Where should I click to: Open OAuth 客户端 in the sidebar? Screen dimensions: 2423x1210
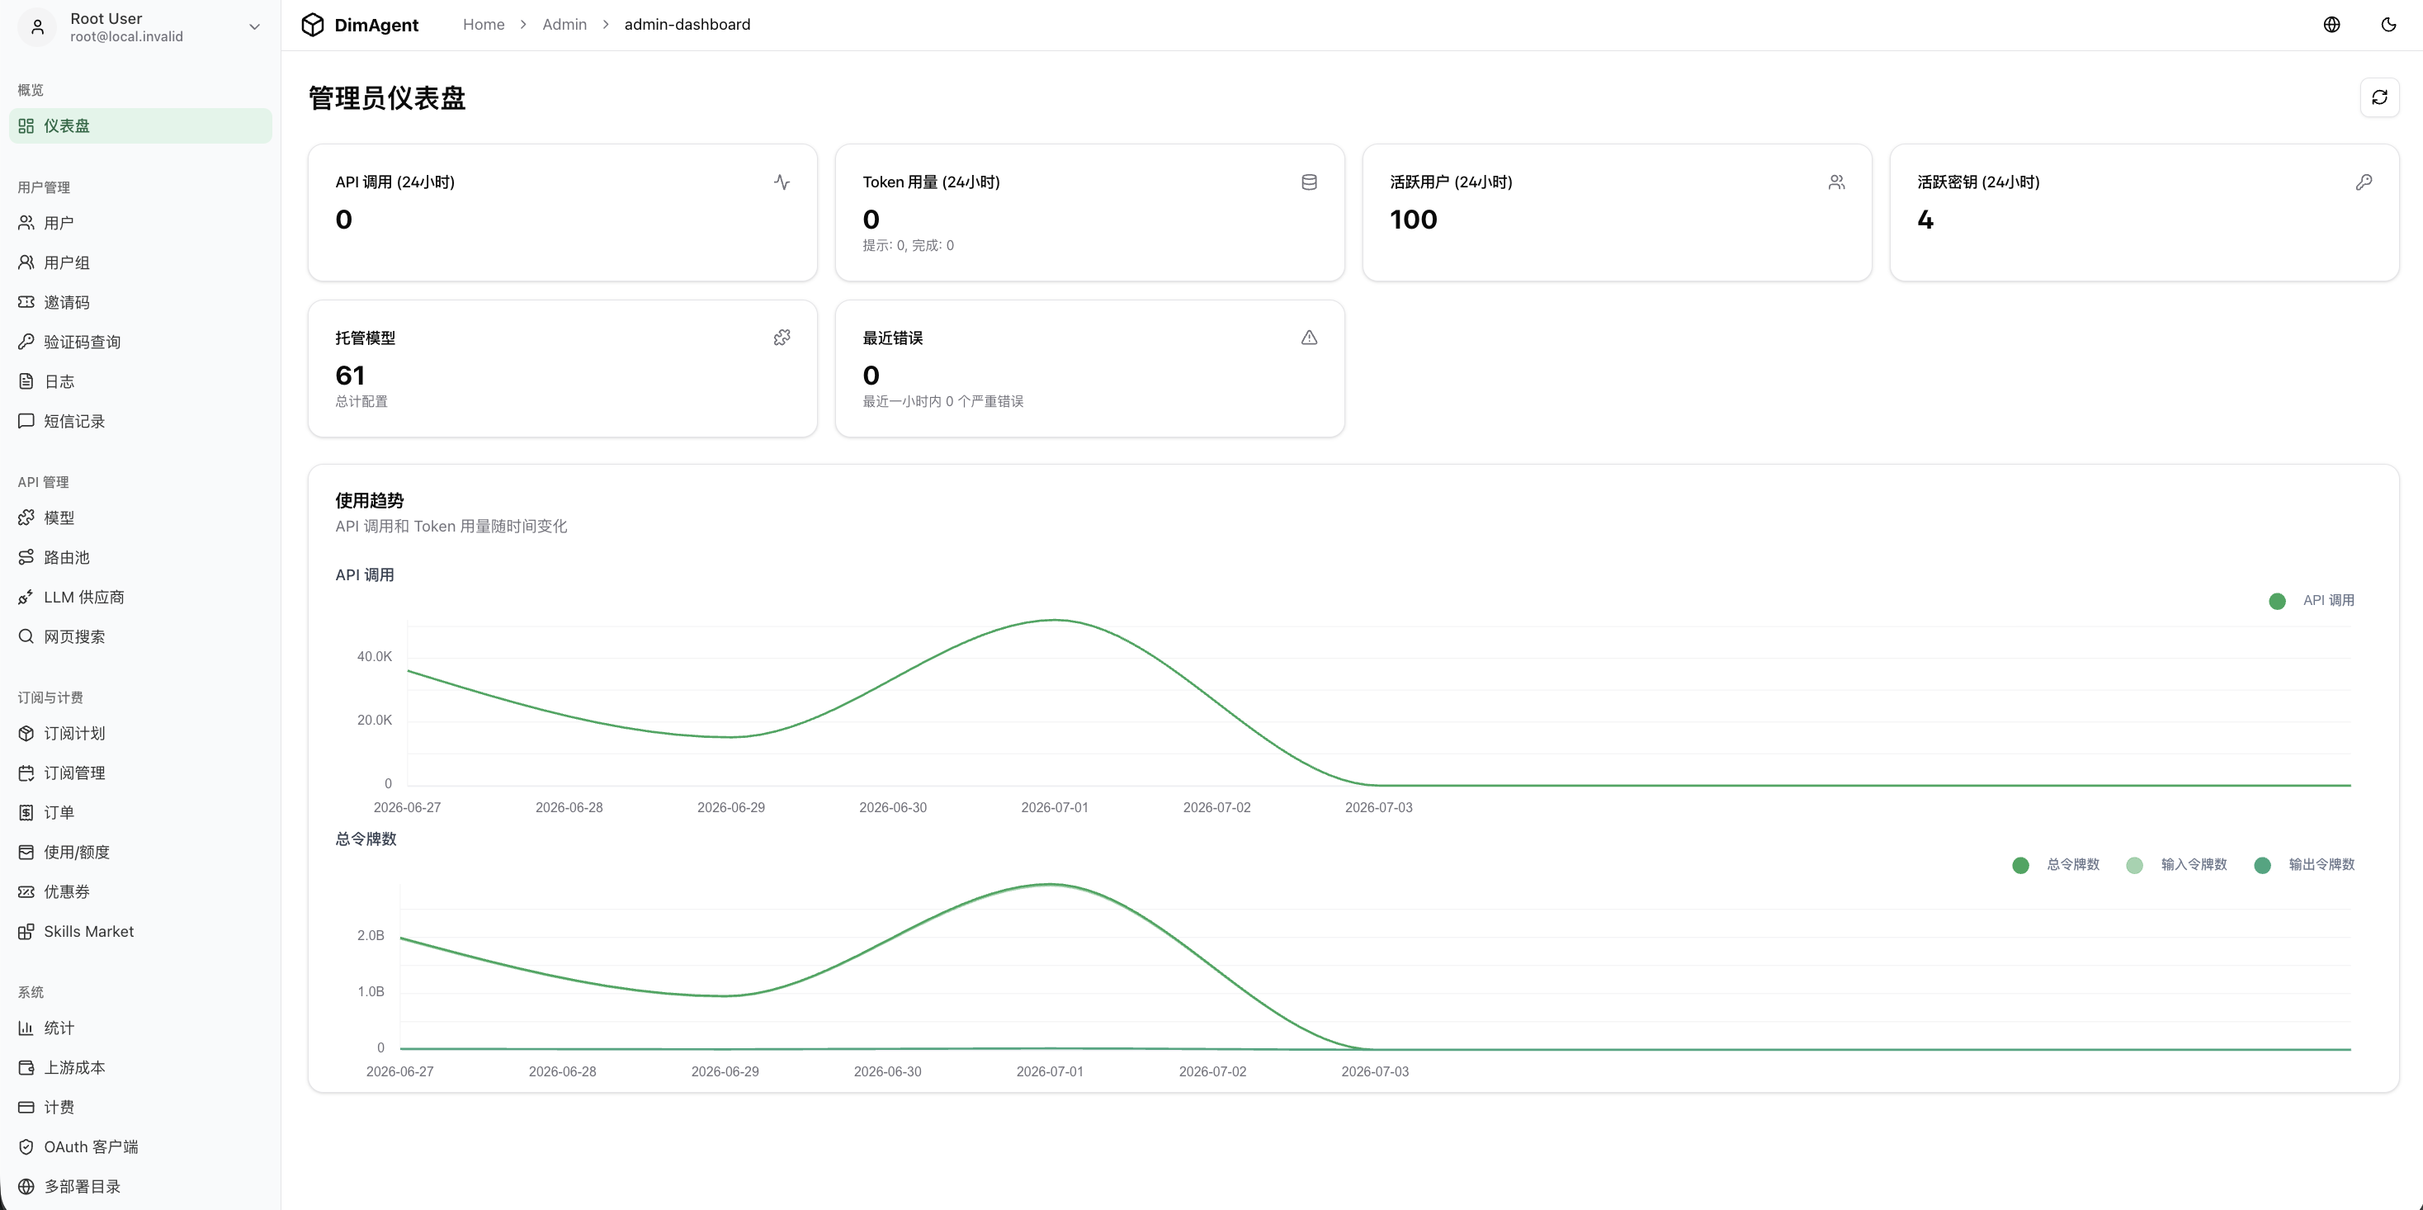point(140,1146)
